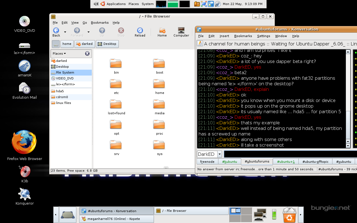Open the DarkED nickname dropdown

click(219, 154)
